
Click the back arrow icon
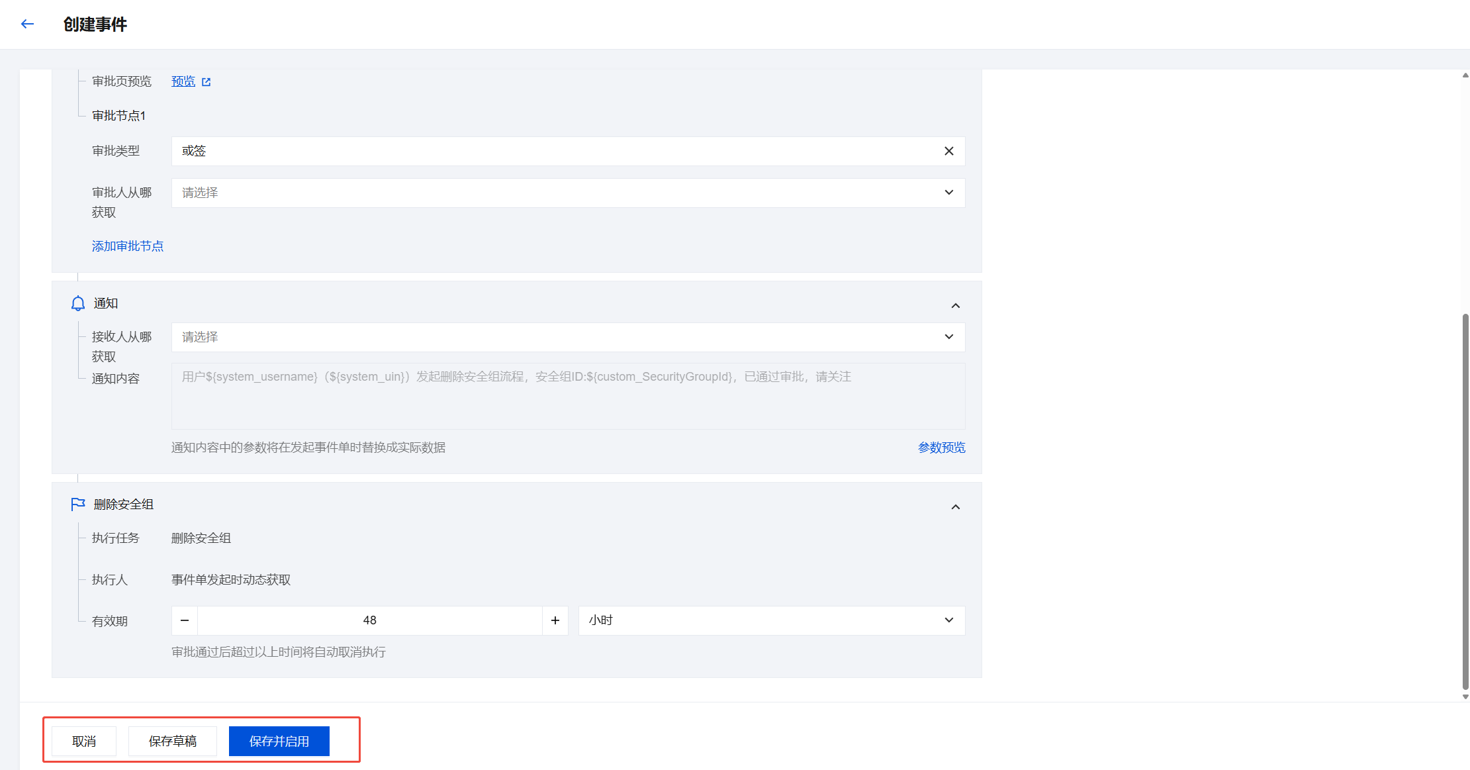click(x=27, y=24)
